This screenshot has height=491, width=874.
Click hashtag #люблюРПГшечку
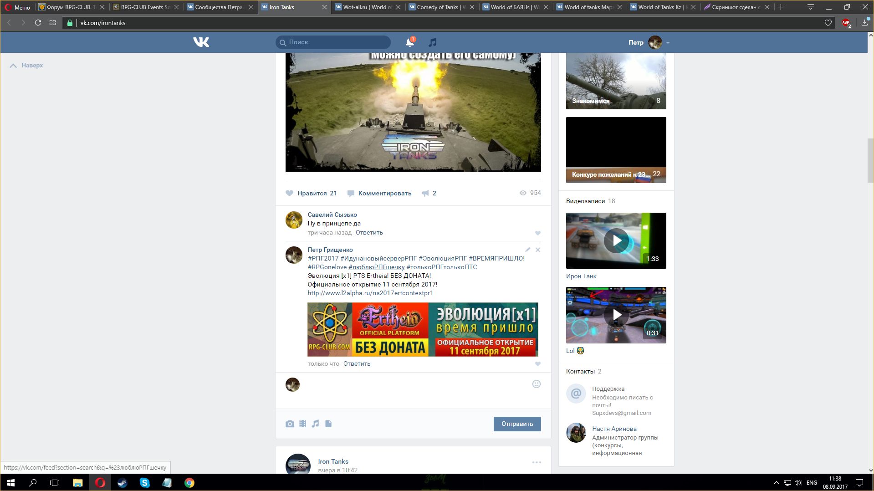point(376,267)
